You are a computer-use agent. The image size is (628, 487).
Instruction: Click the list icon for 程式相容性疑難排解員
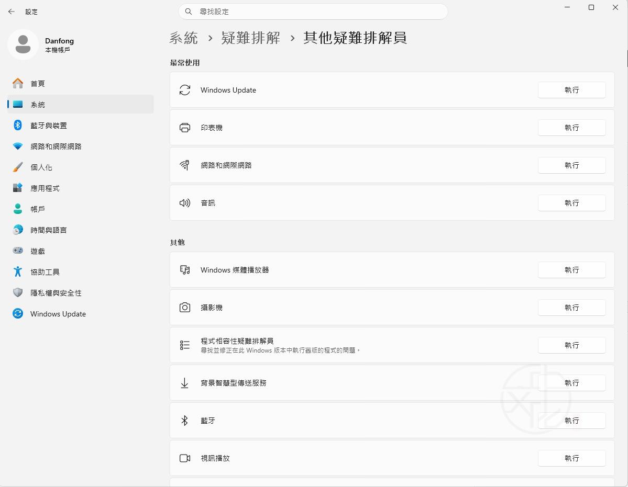[x=185, y=345]
